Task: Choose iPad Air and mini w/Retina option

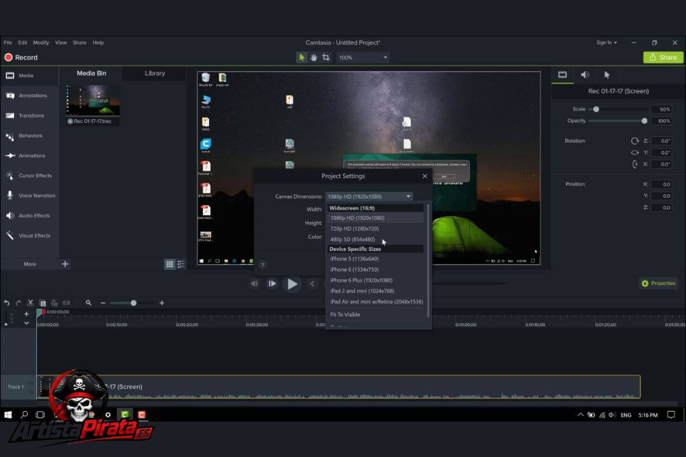Action: click(x=376, y=301)
